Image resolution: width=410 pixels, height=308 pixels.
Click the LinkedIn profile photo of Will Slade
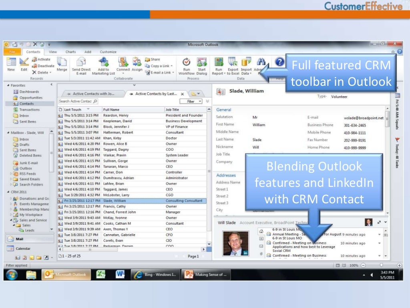coord(235,243)
